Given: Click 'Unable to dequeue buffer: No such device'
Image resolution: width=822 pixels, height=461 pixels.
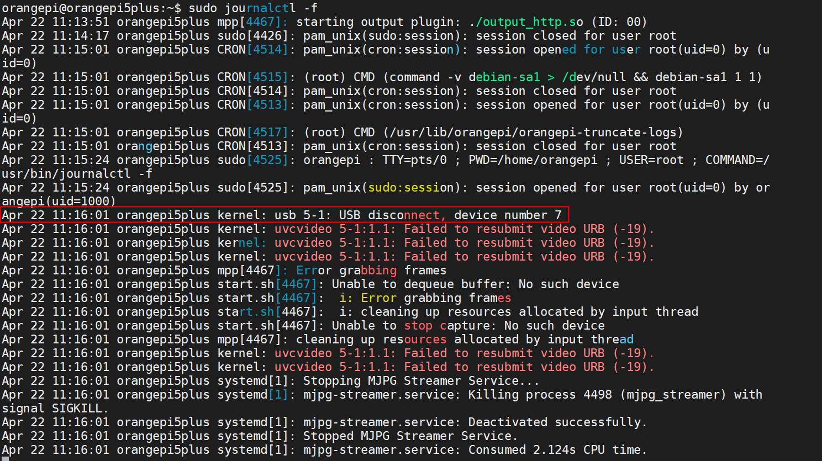Looking at the screenshot, I should [476, 284].
